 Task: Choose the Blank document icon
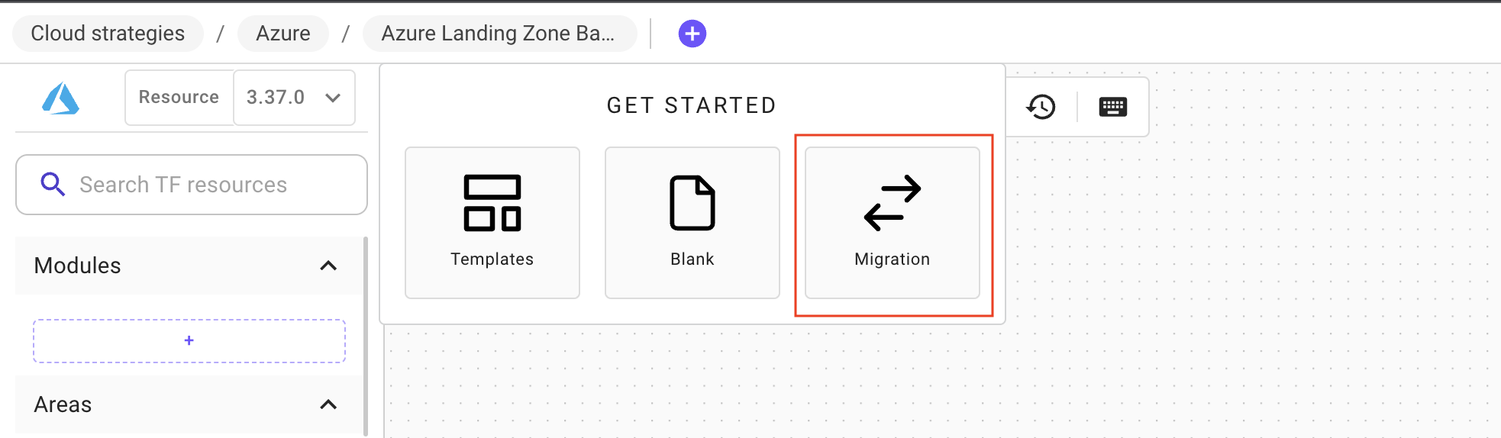tap(692, 203)
